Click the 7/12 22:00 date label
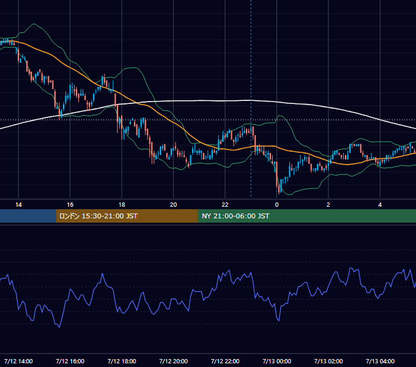This screenshot has width=416, height=367. click(225, 361)
